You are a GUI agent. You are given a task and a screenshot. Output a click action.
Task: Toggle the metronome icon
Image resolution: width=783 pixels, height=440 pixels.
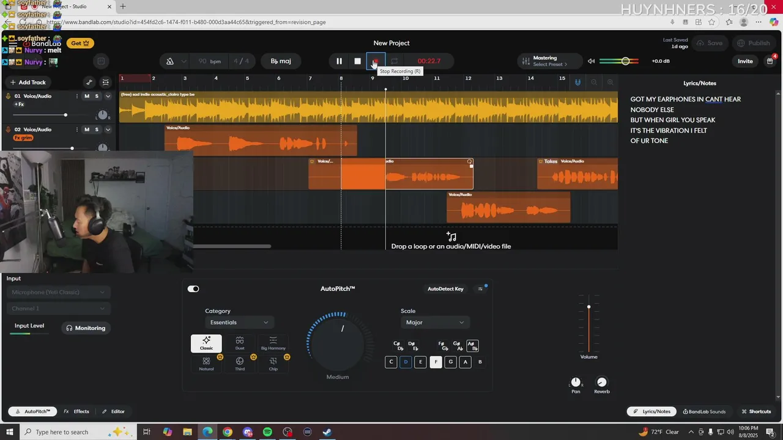(x=170, y=61)
